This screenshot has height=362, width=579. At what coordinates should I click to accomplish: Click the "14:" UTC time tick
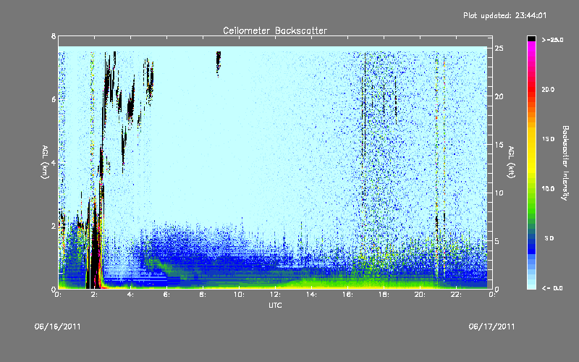311,295
